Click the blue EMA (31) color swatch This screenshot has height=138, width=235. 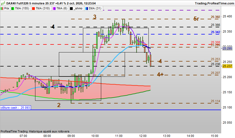[87, 9]
